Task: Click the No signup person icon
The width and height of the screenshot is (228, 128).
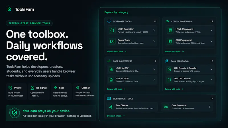Action: pos(32,88)
